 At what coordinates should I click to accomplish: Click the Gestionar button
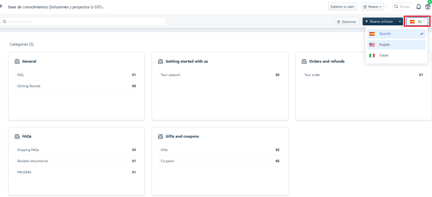[347, 22]
